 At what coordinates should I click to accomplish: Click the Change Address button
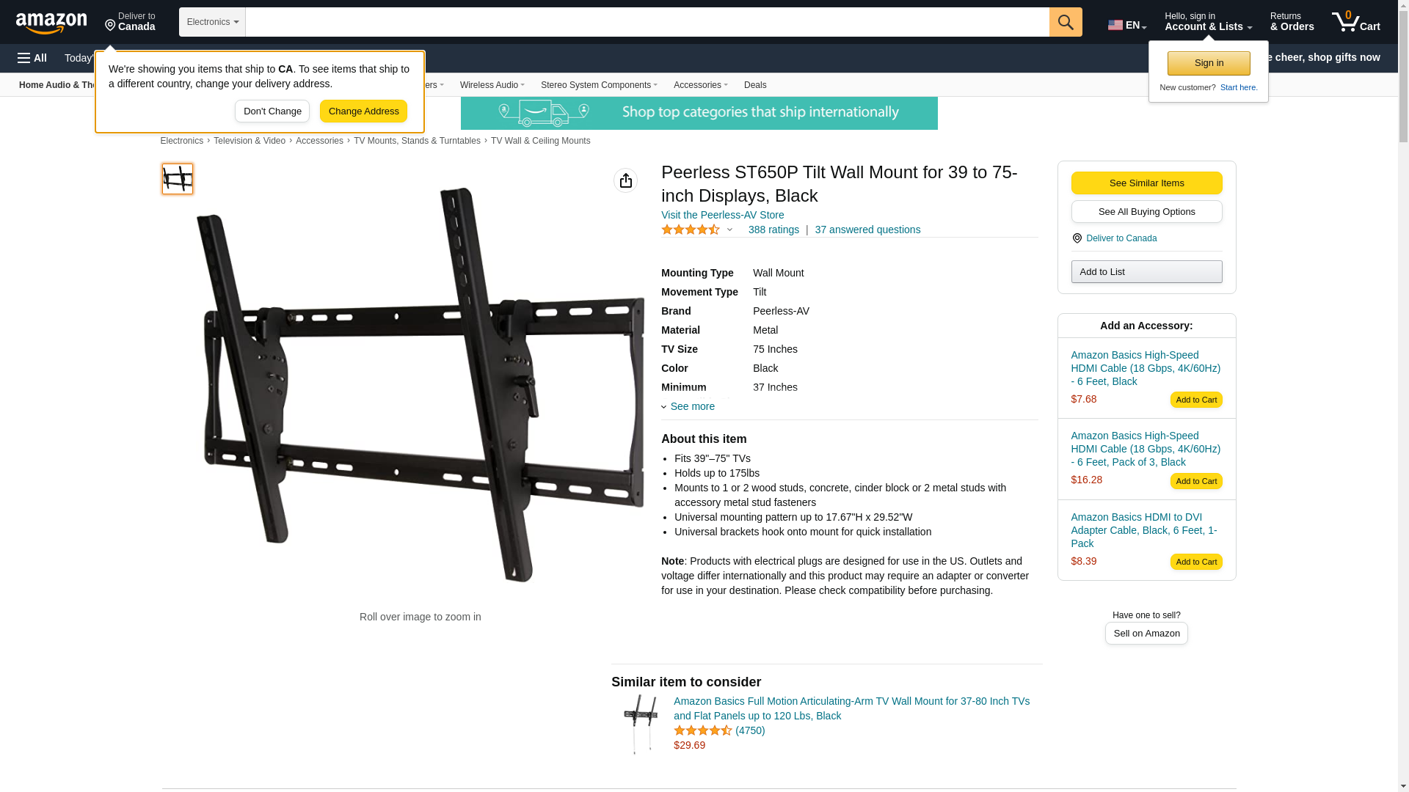363,111
